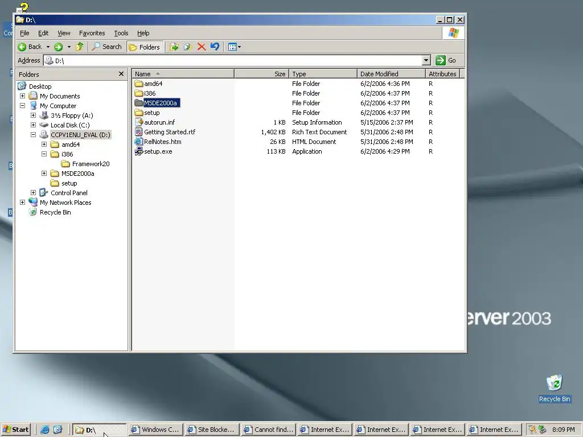
Task: Open the Favorites menu
Action: pyautogui.click(x=92, y=33)
